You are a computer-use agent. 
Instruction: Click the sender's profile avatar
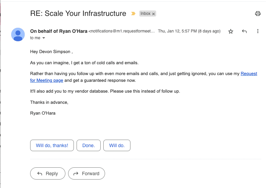point(18,34)
